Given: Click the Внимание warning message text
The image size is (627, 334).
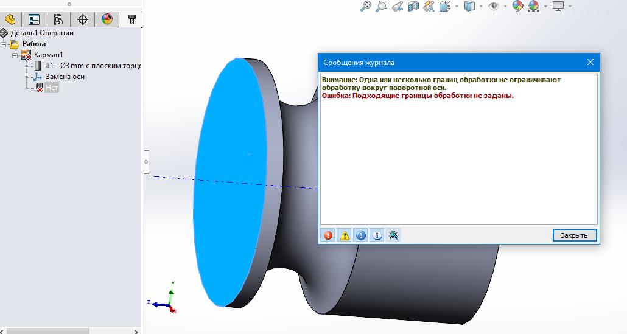Looking at the screenshot, I should [x=441, y=83].
